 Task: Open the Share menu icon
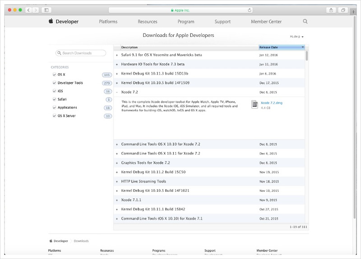tap(331, 10)
